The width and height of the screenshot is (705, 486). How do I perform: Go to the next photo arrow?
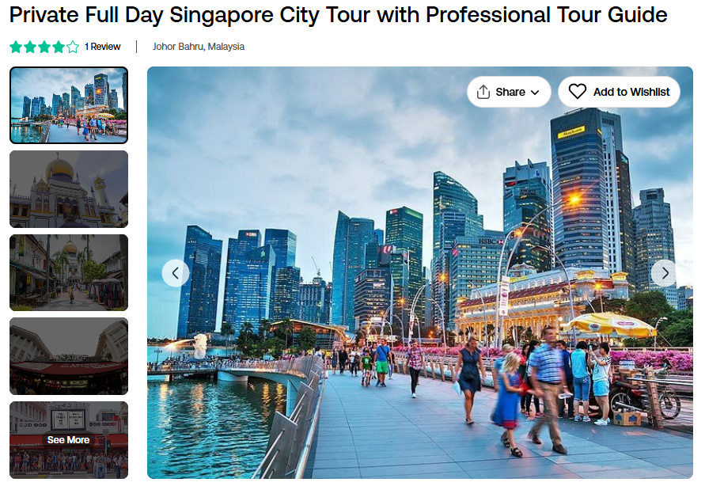(x=665, y=273)
